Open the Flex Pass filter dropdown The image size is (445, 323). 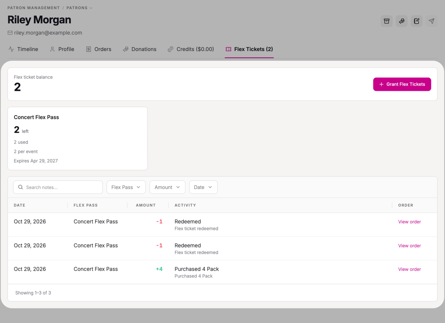126,187
